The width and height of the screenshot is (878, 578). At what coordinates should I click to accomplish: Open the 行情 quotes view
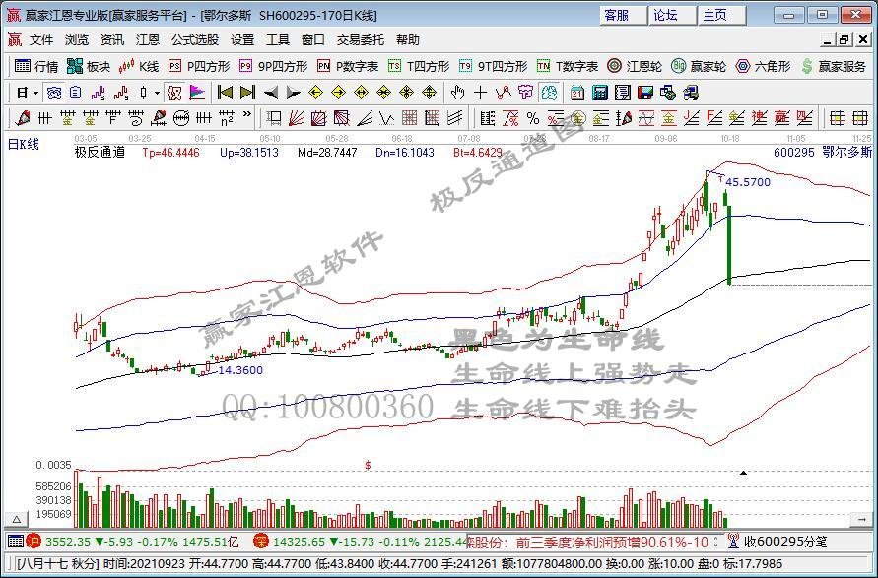[36, 67]
